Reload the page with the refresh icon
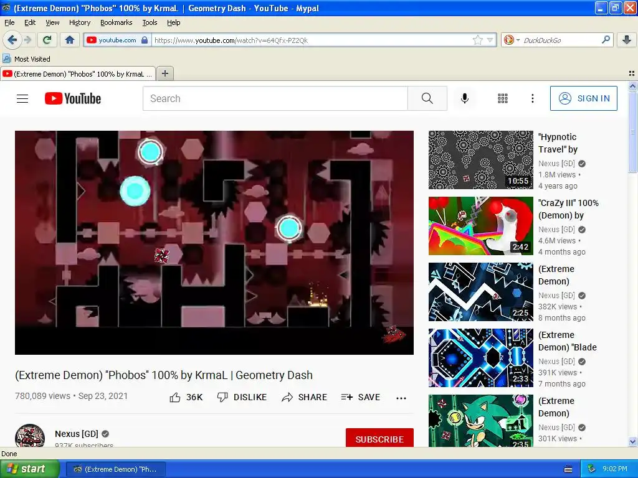This screenshot has height=478, width=638. (x=47, y=40)
